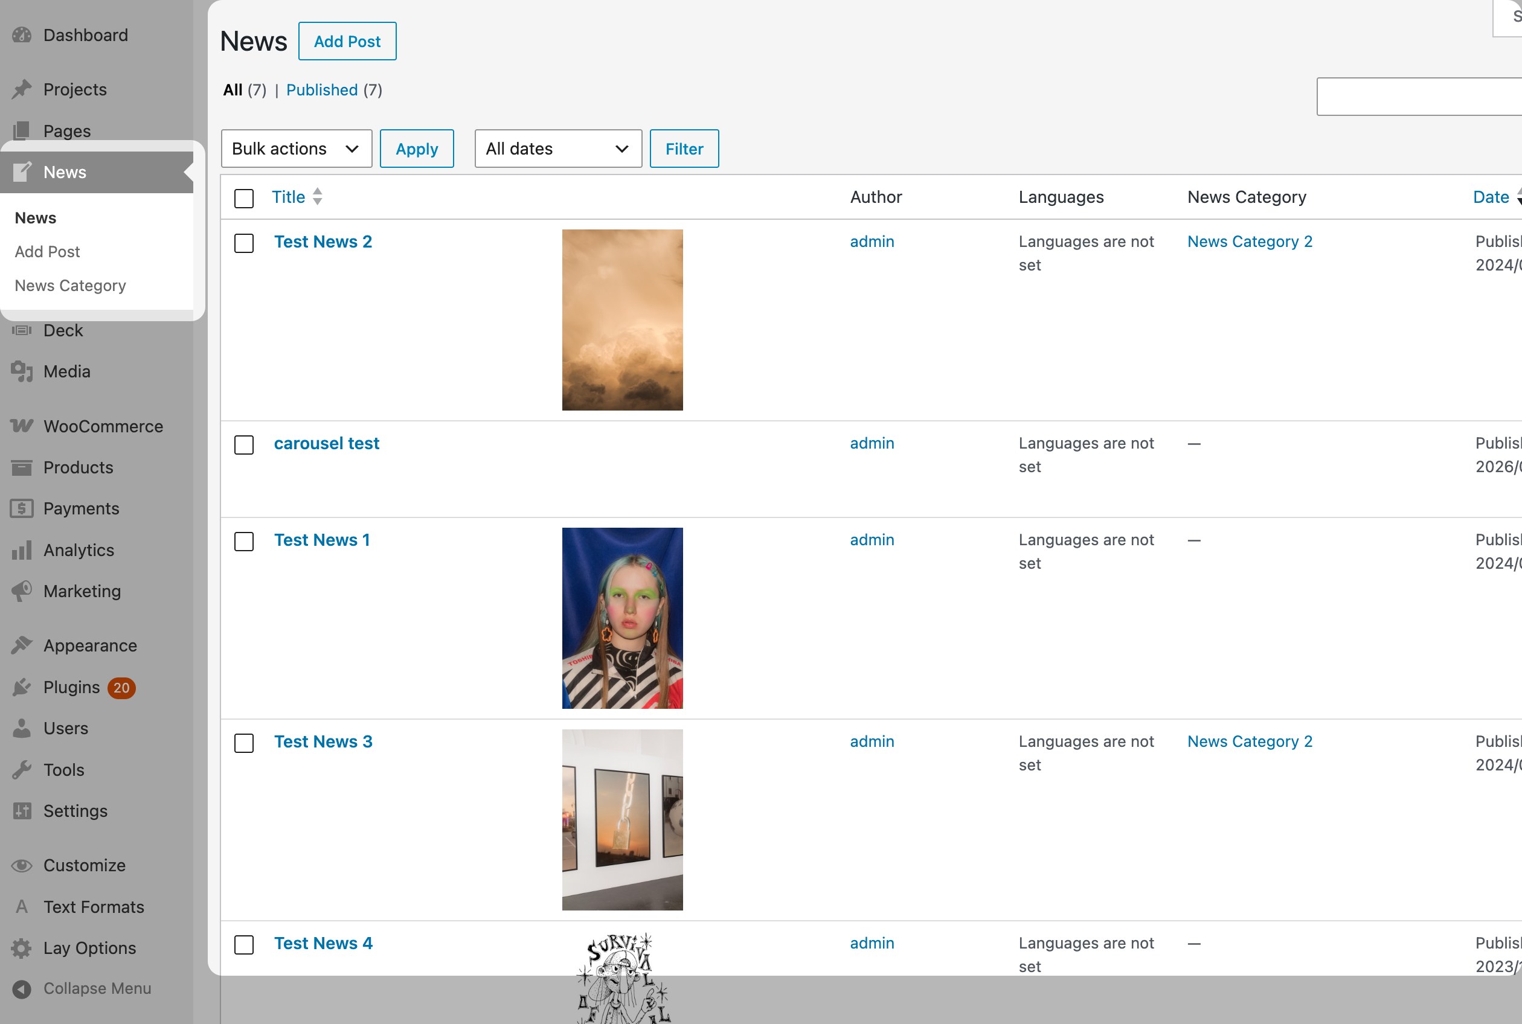This screenshot has width=1522, height=1024.
Task: Click the plugin updates badge showing 20
Action: coord(121,688)
